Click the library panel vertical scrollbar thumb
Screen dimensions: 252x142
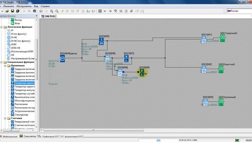click(37, 59)
